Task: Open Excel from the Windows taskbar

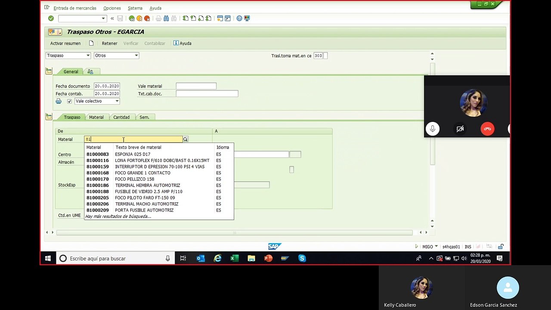Action: pyautogui.click(x=235, y=258)
